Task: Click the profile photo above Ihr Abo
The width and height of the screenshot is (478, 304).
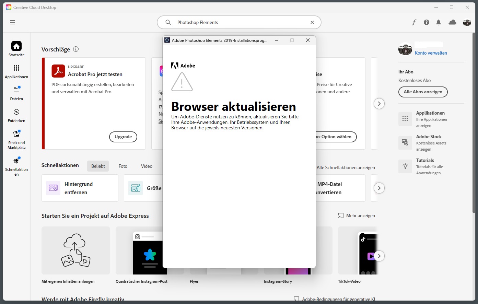Action: click(x=405, y=49)
